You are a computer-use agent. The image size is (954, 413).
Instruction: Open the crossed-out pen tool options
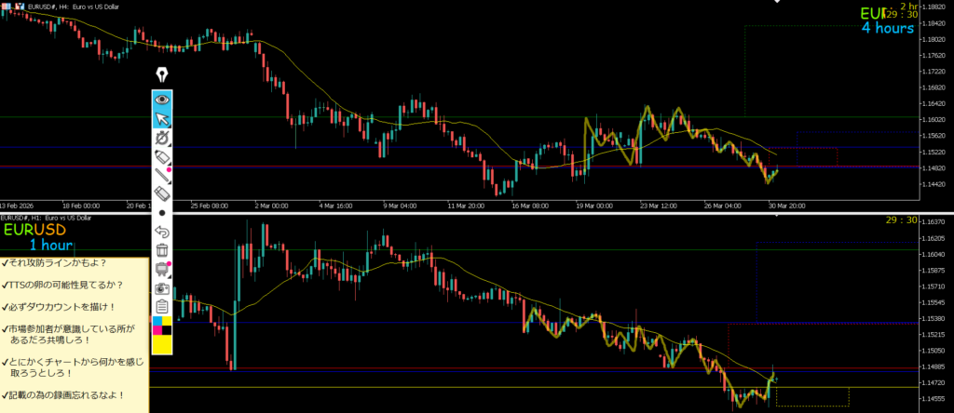[x=162, y=138]
